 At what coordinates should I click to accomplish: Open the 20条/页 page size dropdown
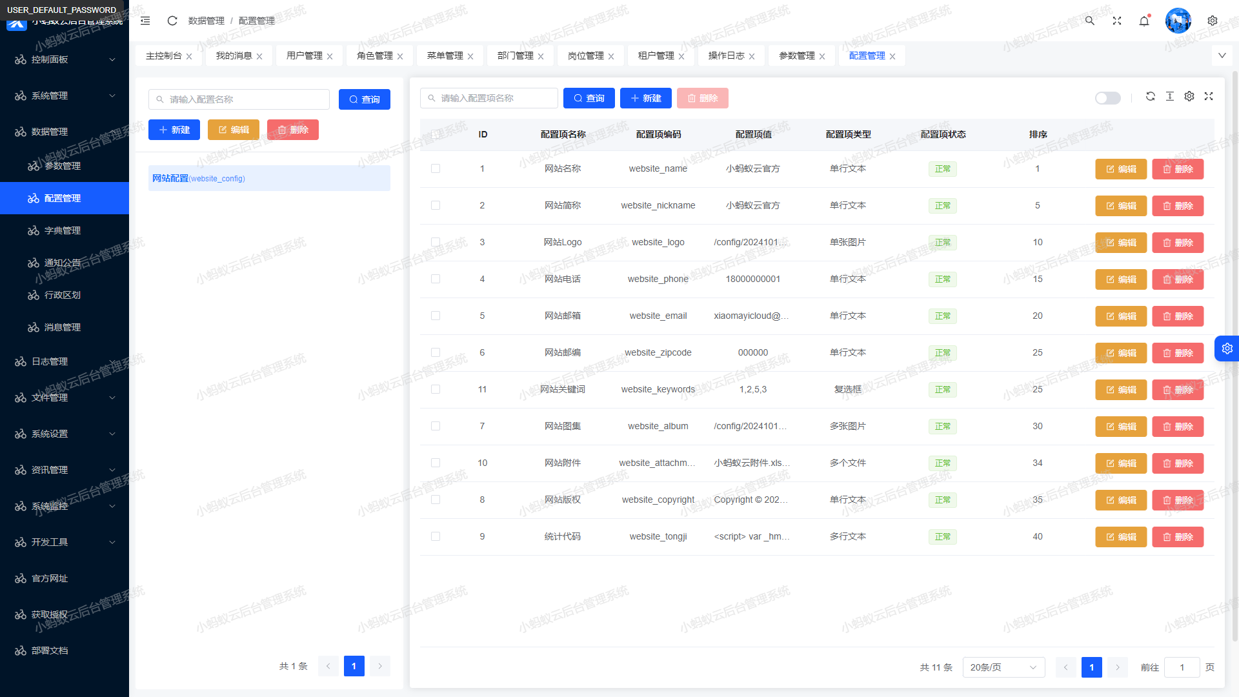[x=1003, y=667]
